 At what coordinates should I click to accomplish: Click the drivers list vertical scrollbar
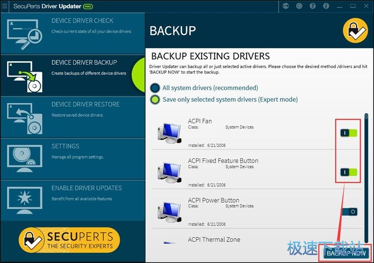tap(367, 179)
